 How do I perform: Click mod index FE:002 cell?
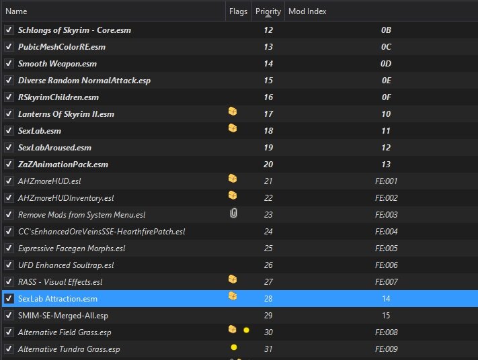click(386, 198)
